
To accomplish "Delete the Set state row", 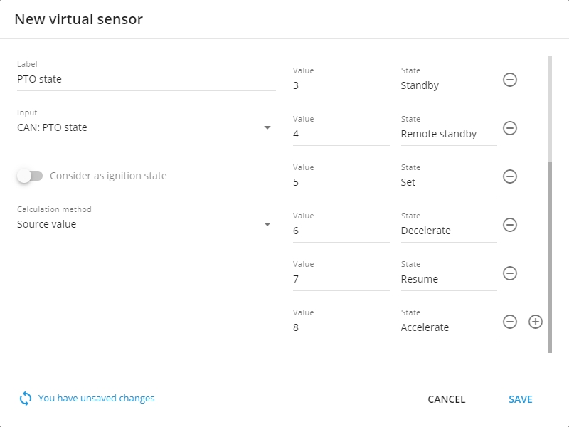I will [x=510, y=176].
